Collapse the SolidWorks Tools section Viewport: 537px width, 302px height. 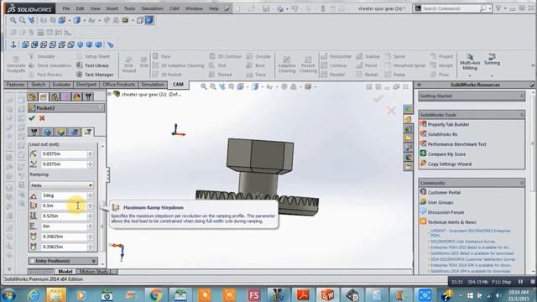coord(522,115)
